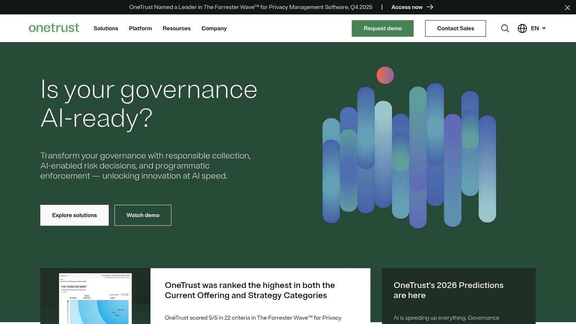Click the globe language icon
Image resolution: width=576 pixels, height=324 pixels.
point(522,28)
